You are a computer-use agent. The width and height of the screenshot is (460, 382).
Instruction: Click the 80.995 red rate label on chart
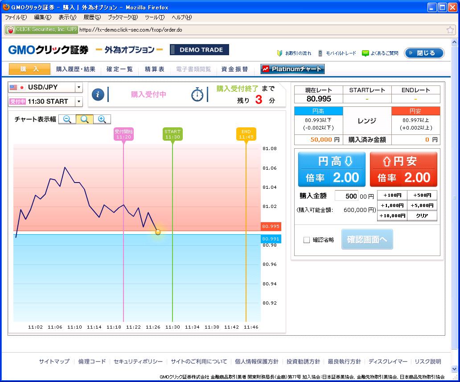click(x=271, y=227)
